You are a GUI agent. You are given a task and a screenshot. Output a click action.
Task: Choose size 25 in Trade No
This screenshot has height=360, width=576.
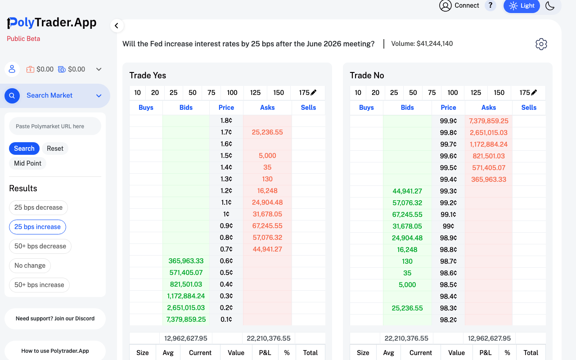pos(394,93)
